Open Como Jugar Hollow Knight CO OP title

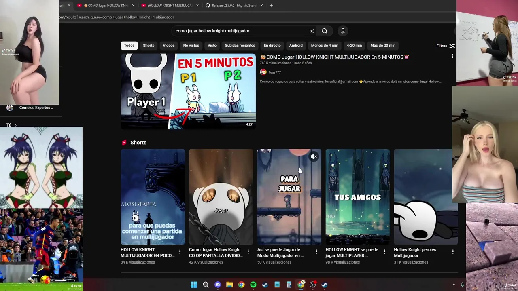click(x=216, y=253)
